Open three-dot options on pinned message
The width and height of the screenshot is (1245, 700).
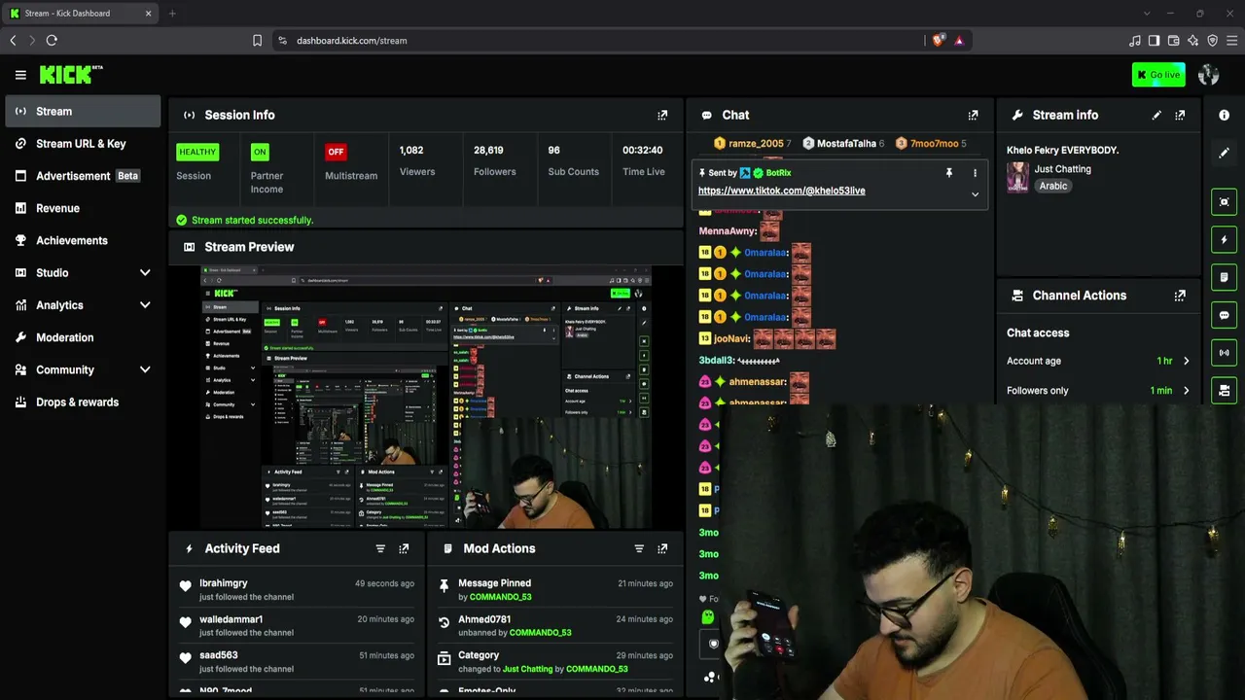pyautogui.click(x=975, y=173)
